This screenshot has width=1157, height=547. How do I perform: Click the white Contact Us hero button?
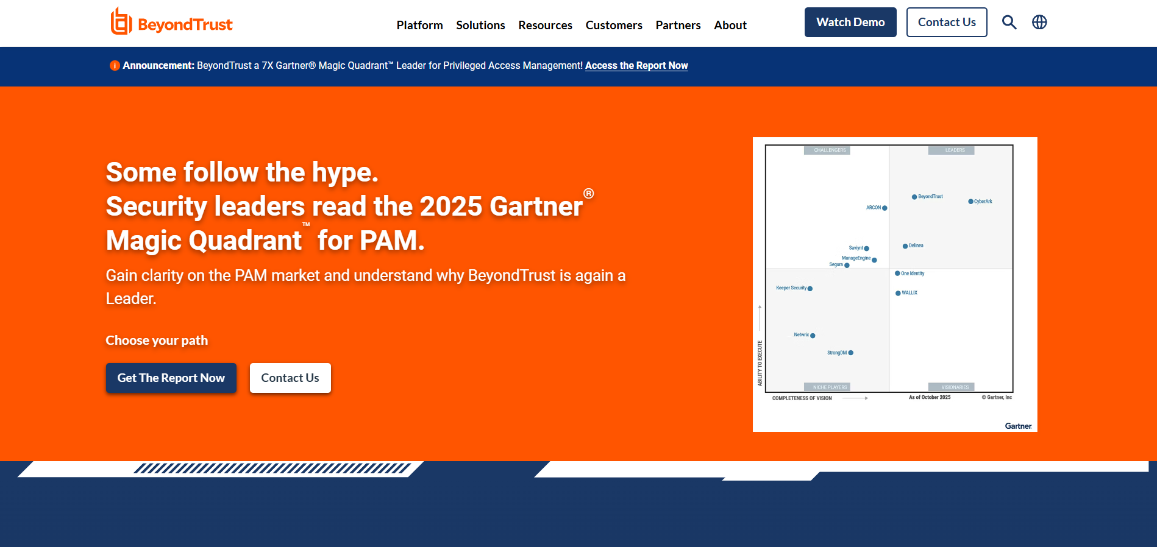(290, 378)
